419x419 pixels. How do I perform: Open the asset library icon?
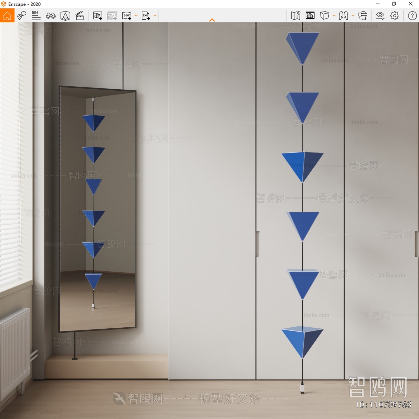coord(65,16)
